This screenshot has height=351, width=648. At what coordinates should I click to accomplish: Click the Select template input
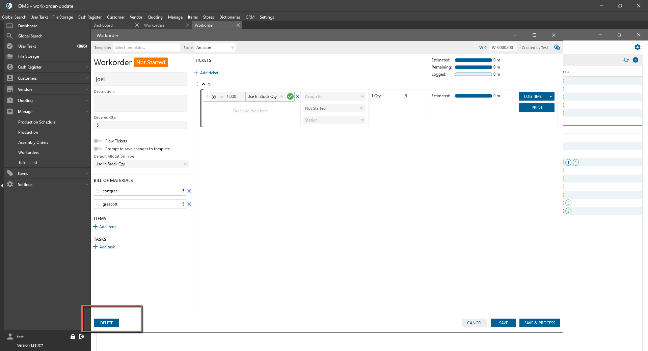click(x=146, y=48)
